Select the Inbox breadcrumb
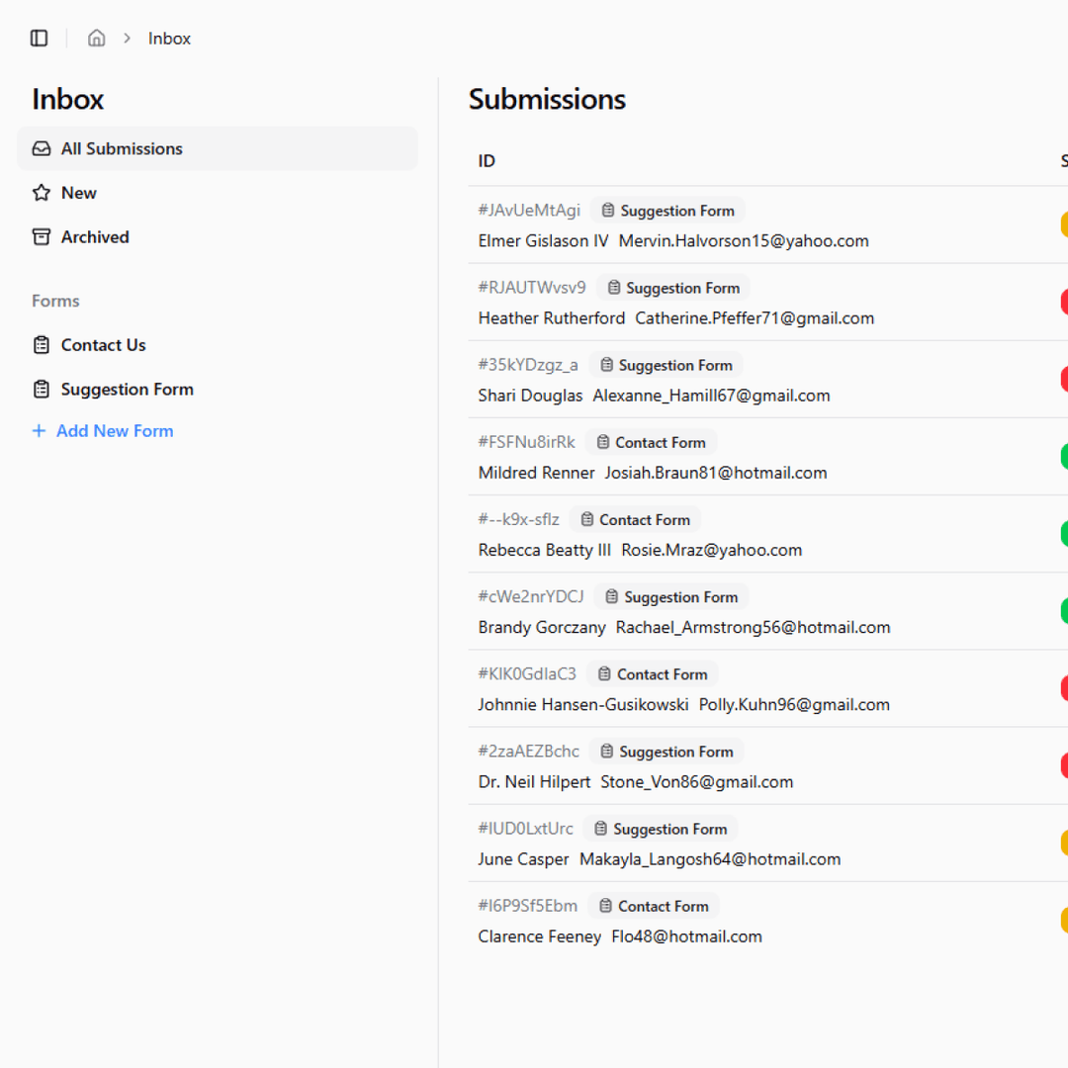Screen dimensions: 1068x1068 point(169,39)
